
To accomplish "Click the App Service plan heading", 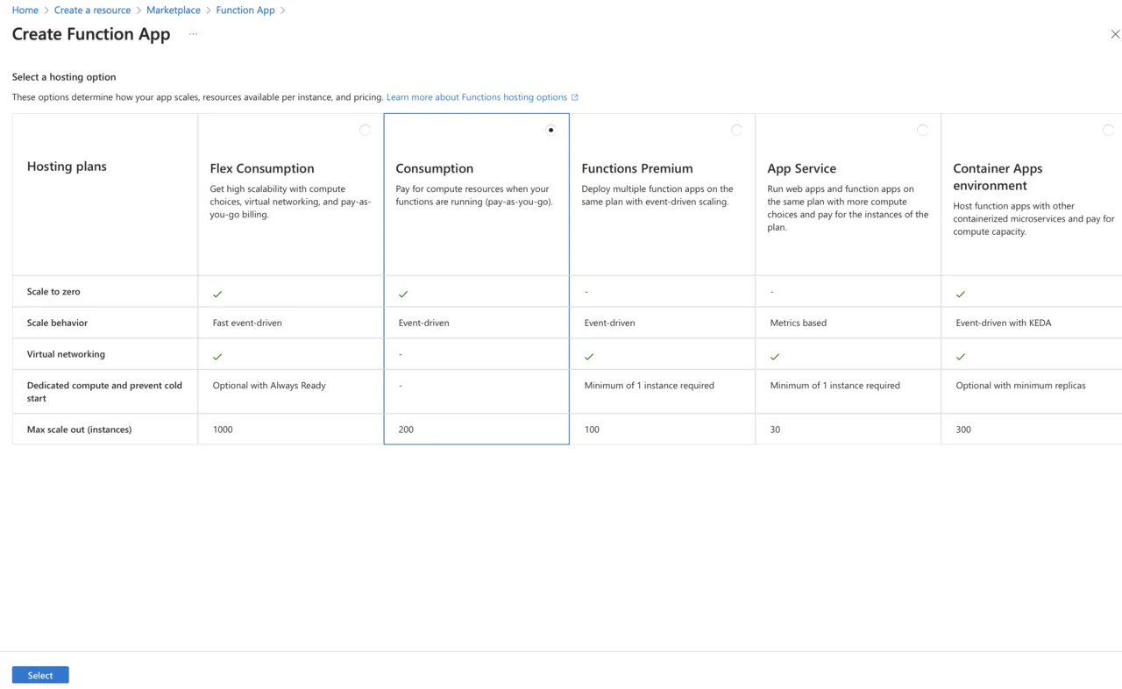I will coord(801,168).
